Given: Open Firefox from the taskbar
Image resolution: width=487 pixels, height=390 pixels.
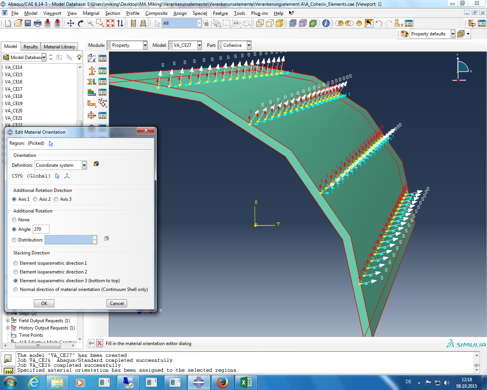Looking at the screenshot, I should tap(223, 382).
